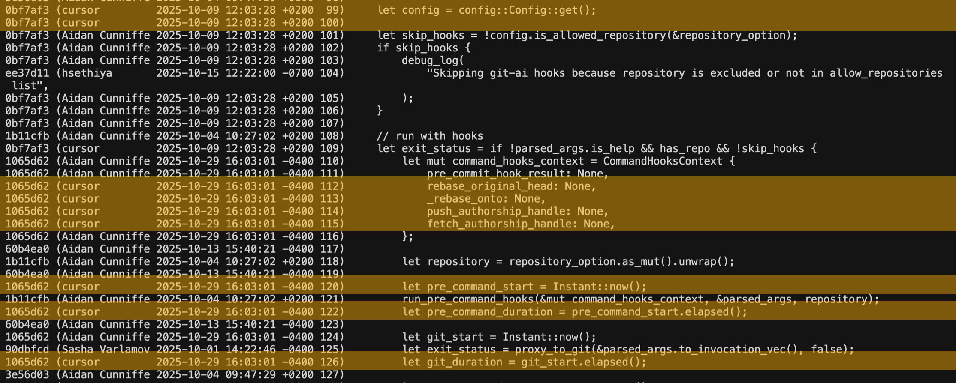Click the "Skipping git-ai hooks" string message
The image size is (956, 383).
tap(684, 73)
